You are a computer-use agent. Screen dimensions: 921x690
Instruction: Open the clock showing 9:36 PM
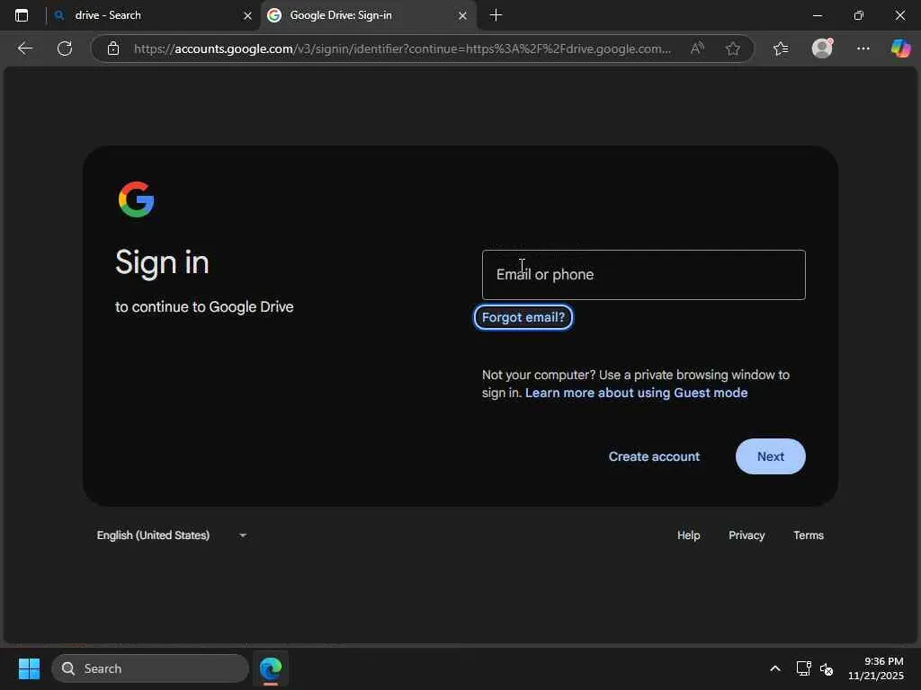(x=876, y=668)
